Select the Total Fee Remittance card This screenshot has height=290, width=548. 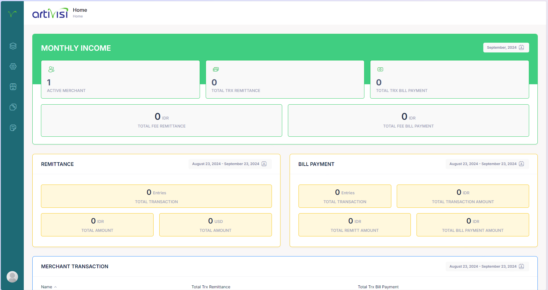tap(161, 120)
